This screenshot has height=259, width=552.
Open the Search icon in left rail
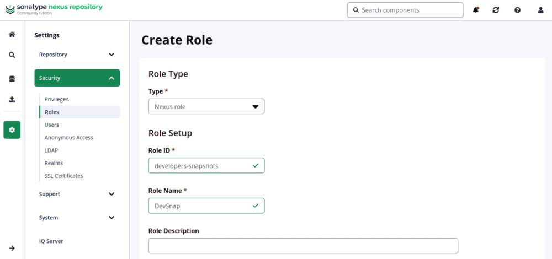pos(12,55)
